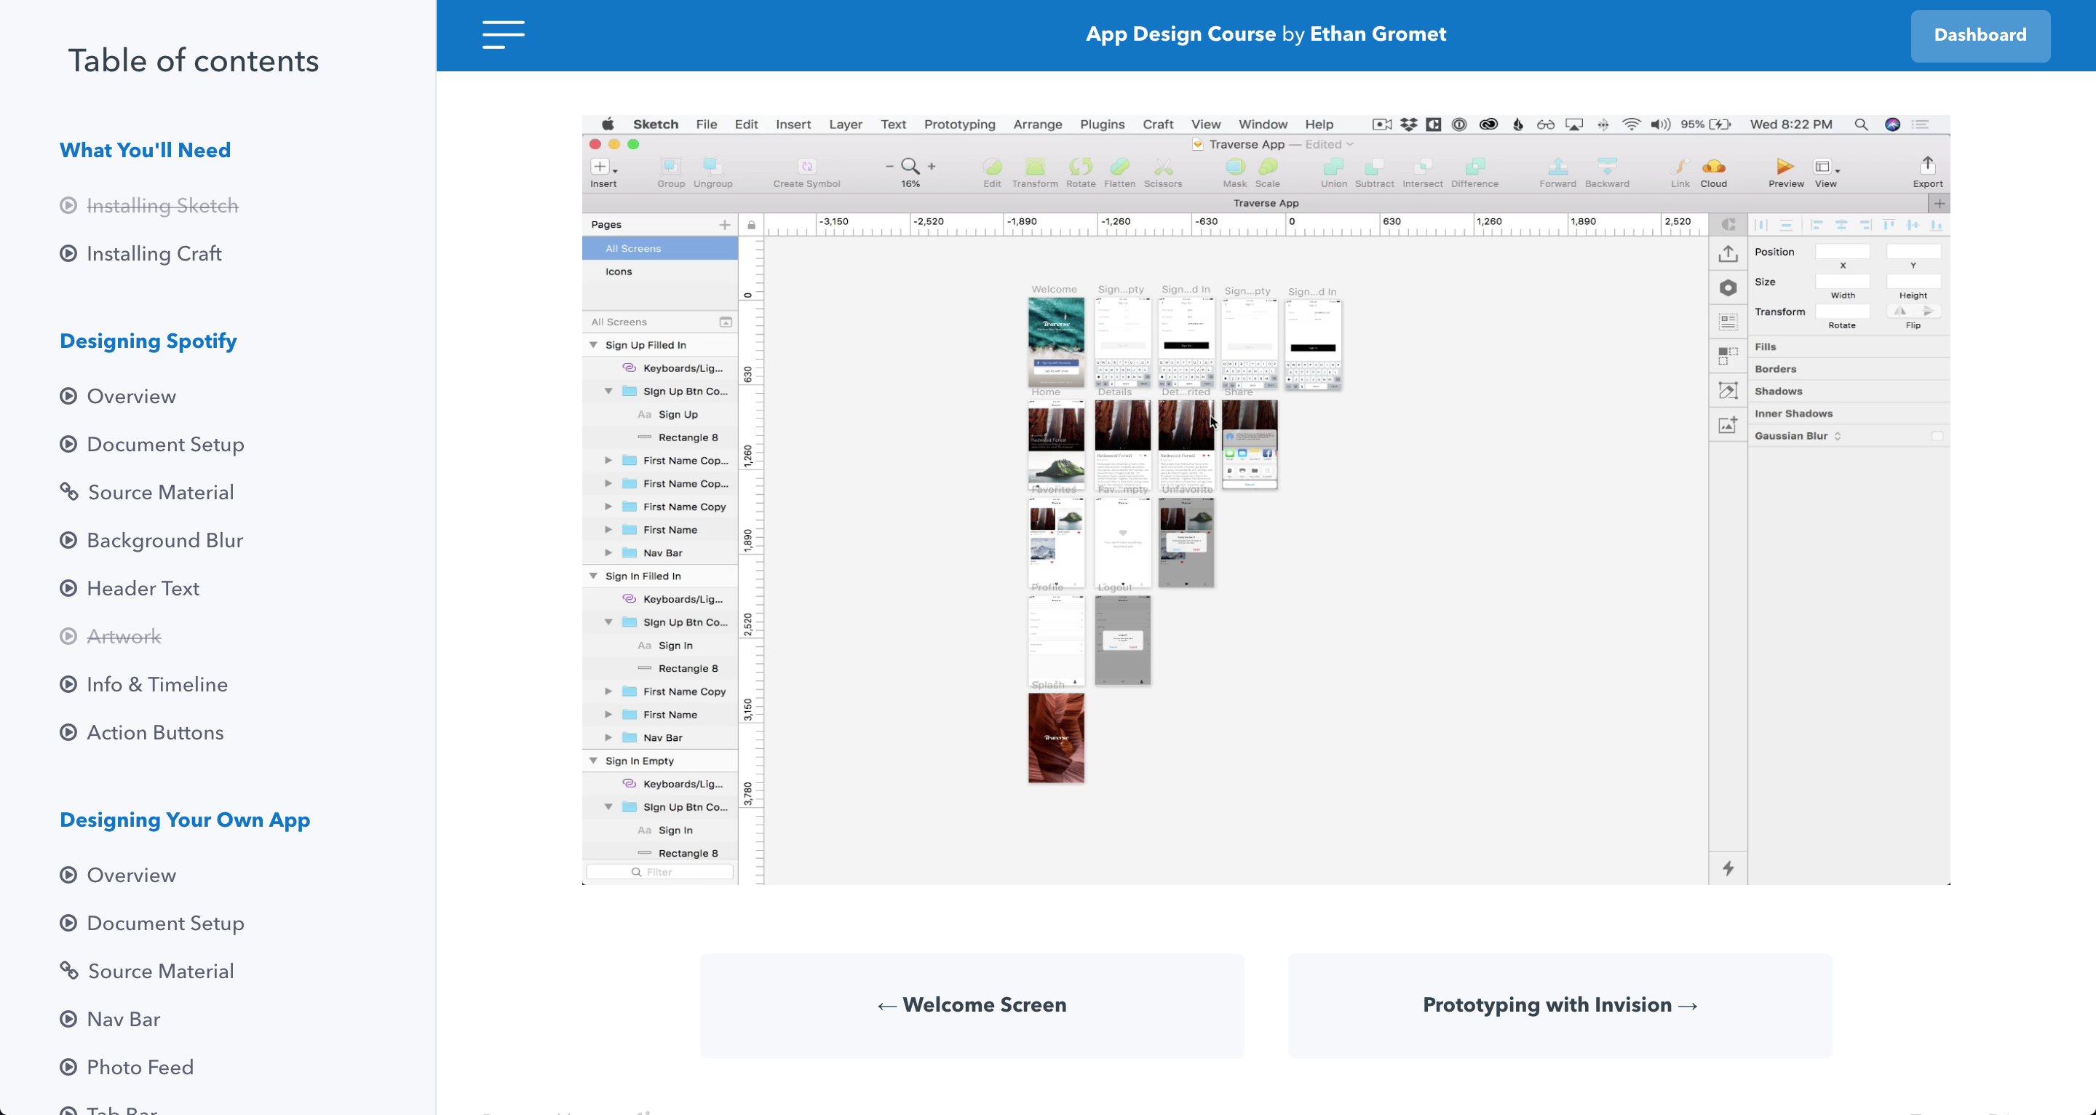Viewport: 2096px width, 1115px height.
Task: Collapse the Sign Up Filled In layer group
Action: click(x=593, y=344)
